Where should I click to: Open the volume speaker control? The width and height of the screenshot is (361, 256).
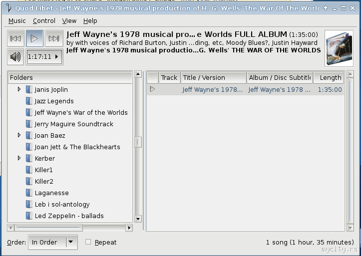[15, 57]
